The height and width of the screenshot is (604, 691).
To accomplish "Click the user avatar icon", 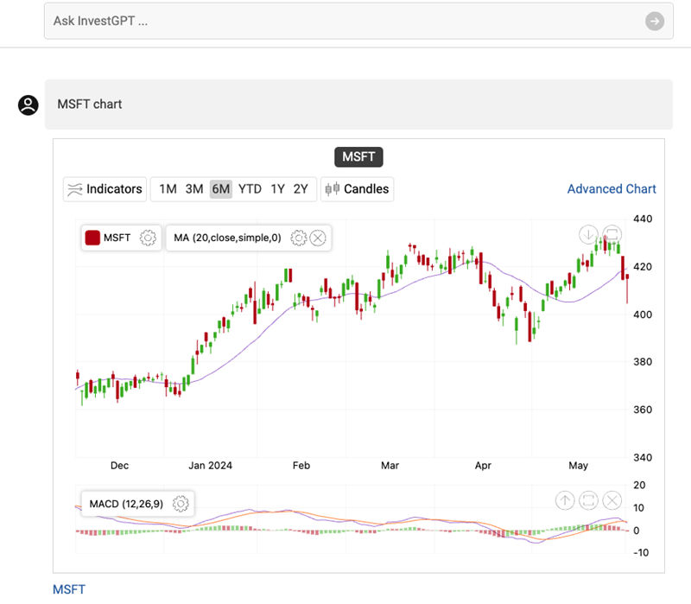I will 29,105.
